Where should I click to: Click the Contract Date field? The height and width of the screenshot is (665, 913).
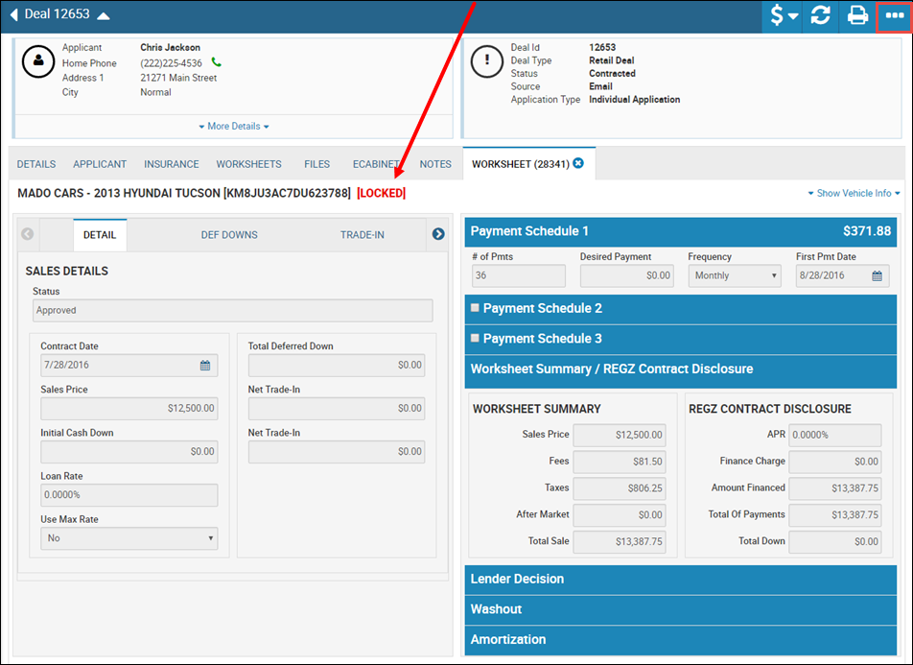click(x=129, y=366)
